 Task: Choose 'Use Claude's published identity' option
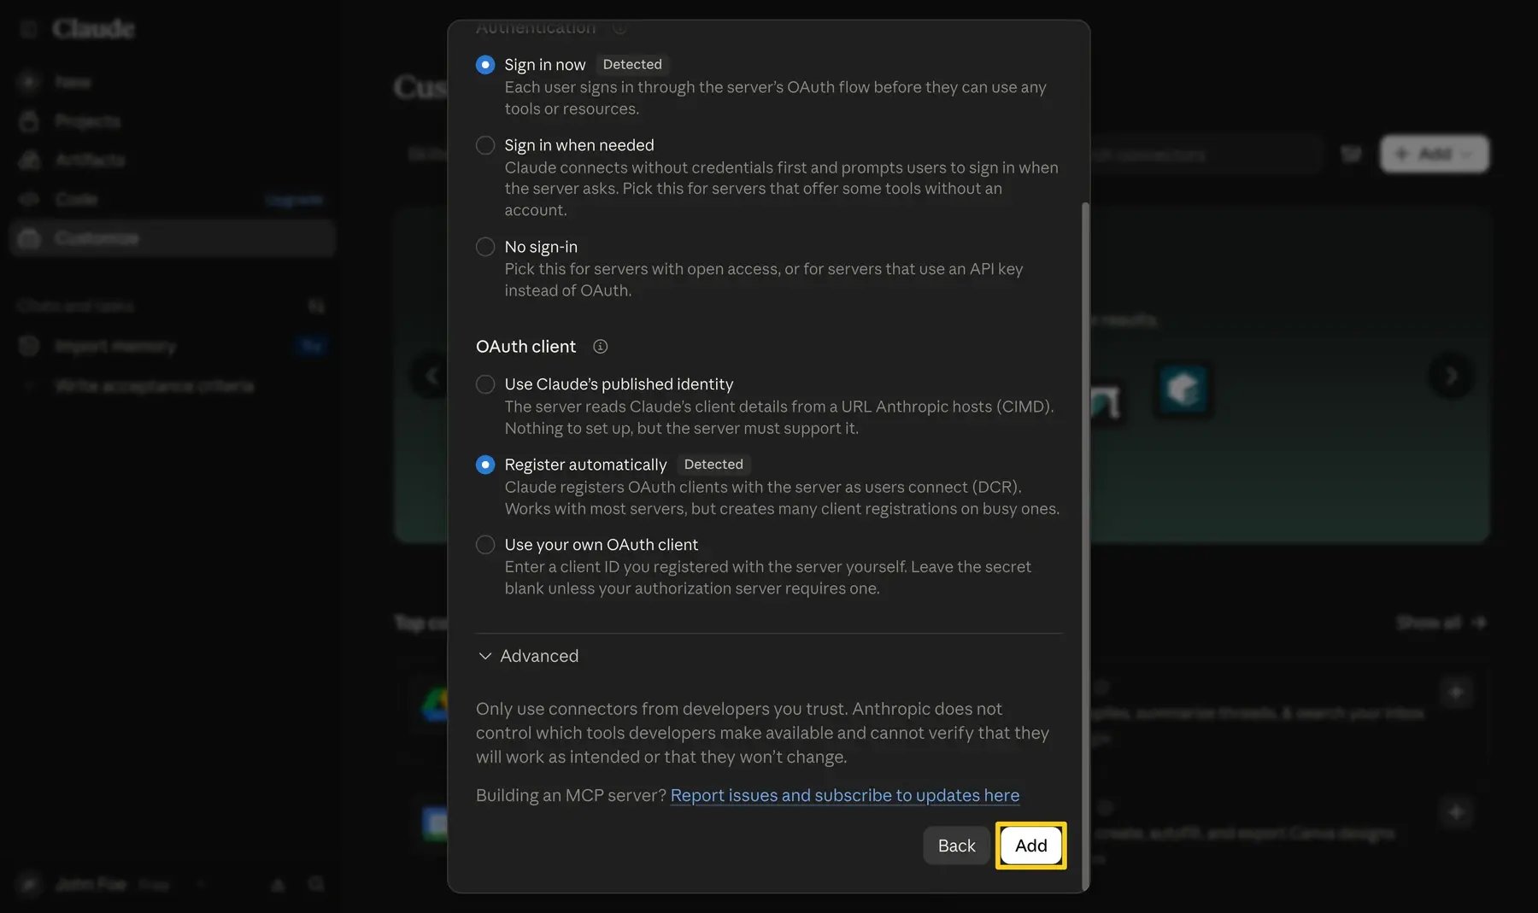pyautogui.click(x=485, y=384)
